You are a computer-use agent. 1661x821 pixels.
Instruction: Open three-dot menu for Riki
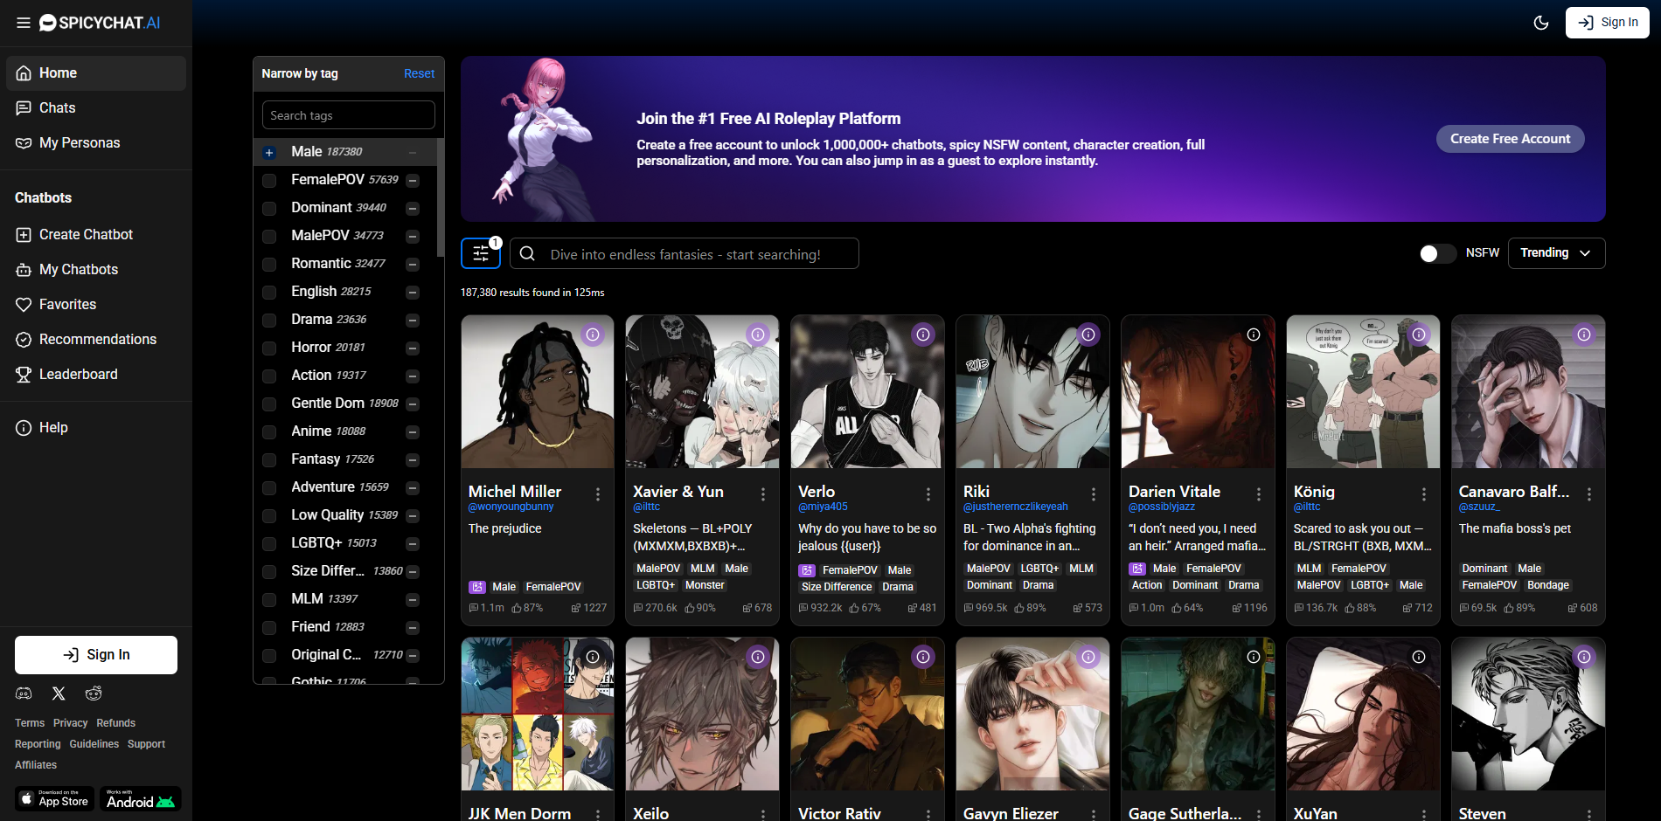point(1094,494)
